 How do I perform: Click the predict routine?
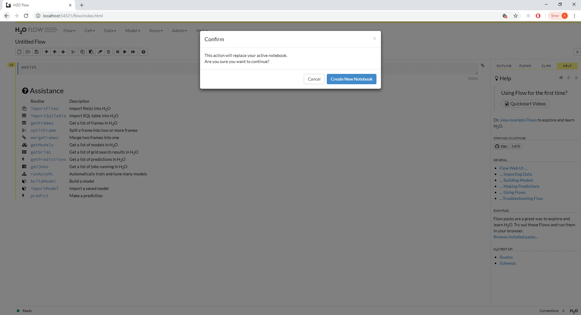point(39,196)
